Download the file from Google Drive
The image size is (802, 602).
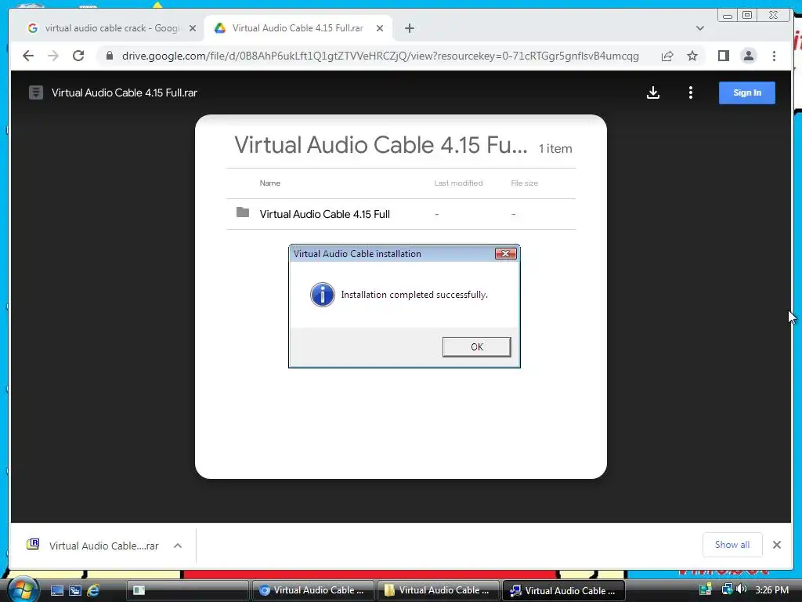(x=652, y=92)
